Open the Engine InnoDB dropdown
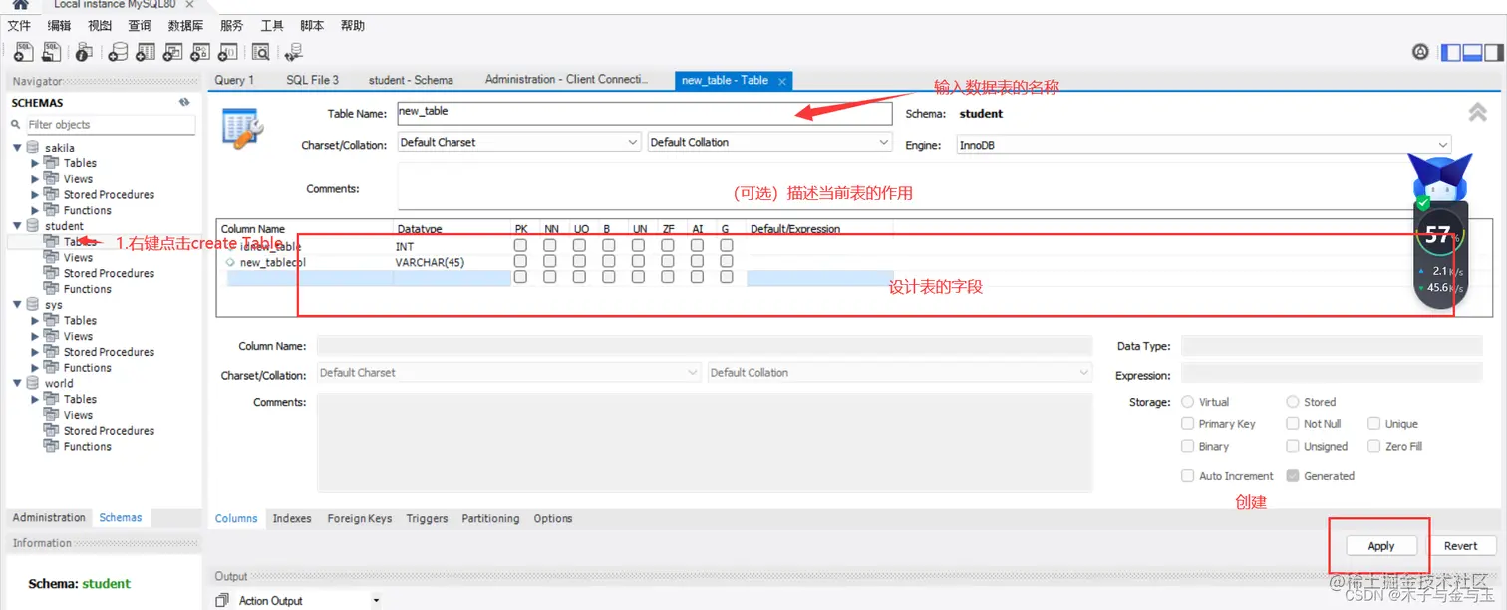Screen dimensions: 1507x610 pyautogui.click(x=1204, y=145)
